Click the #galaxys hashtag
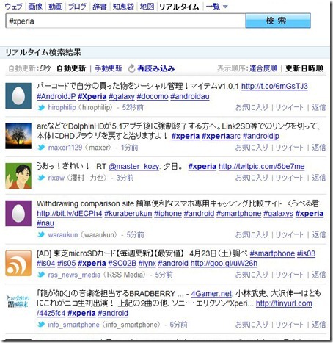 [278, 214]
